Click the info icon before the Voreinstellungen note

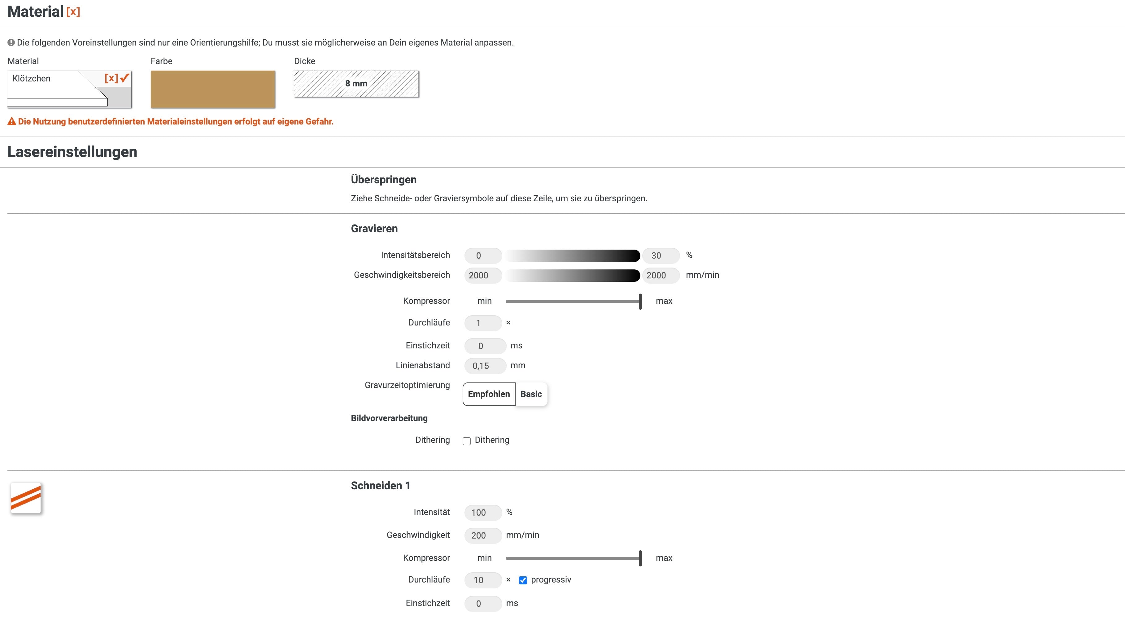coord(11,42)
